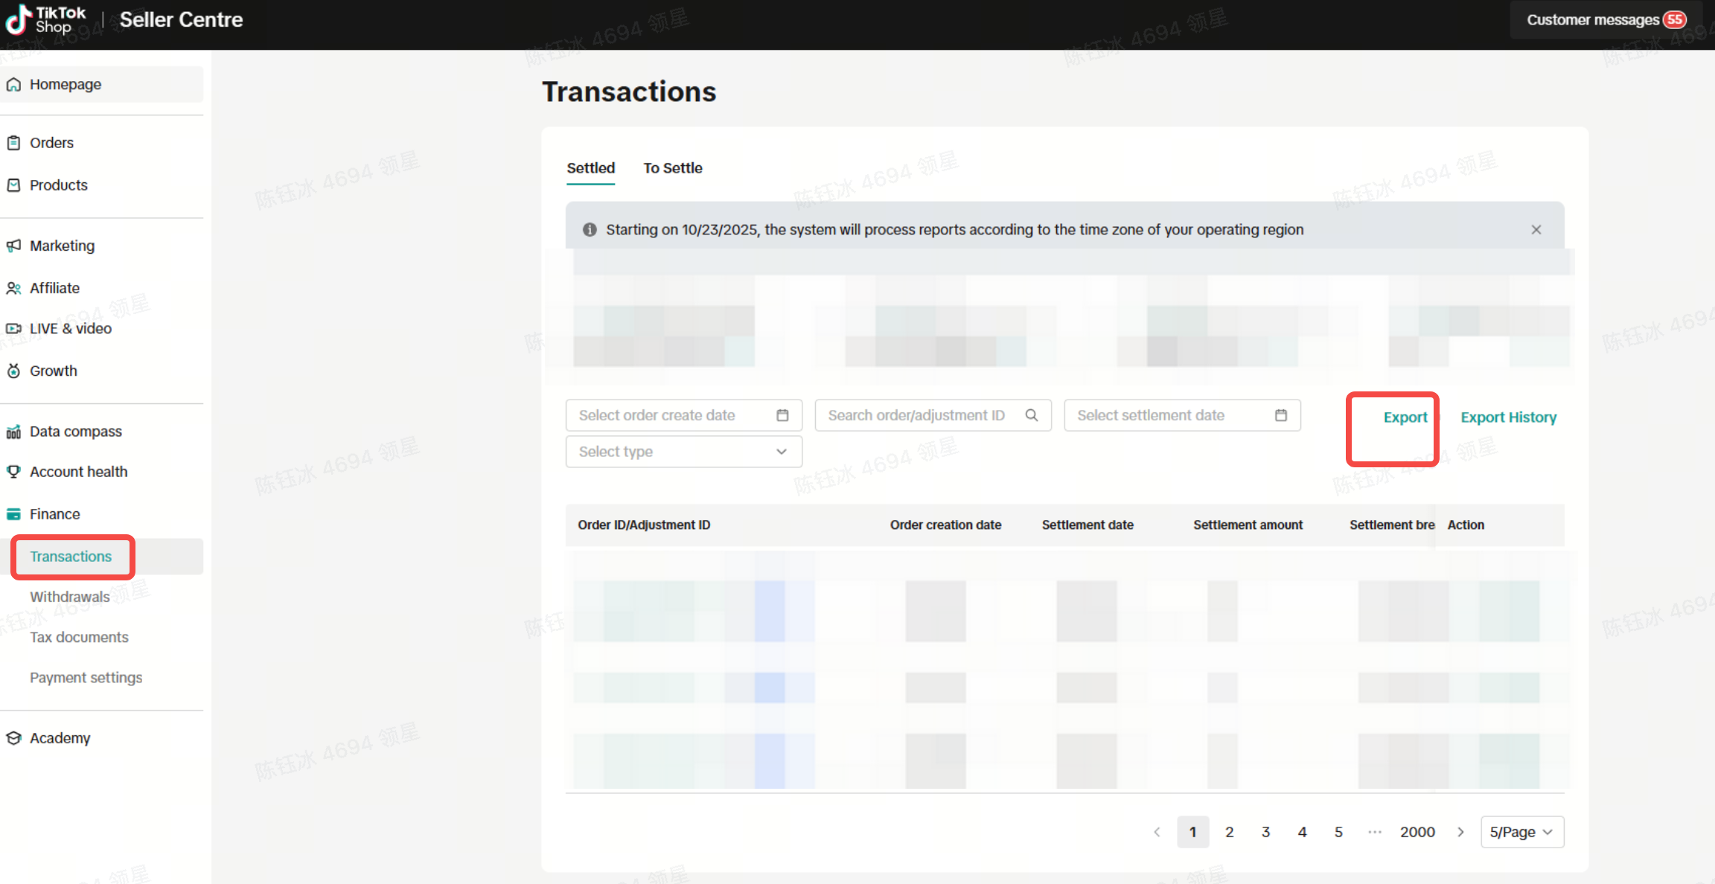Click the Affiliate people icon
This screenshot has width=1715, height=884.
(13, 288)
